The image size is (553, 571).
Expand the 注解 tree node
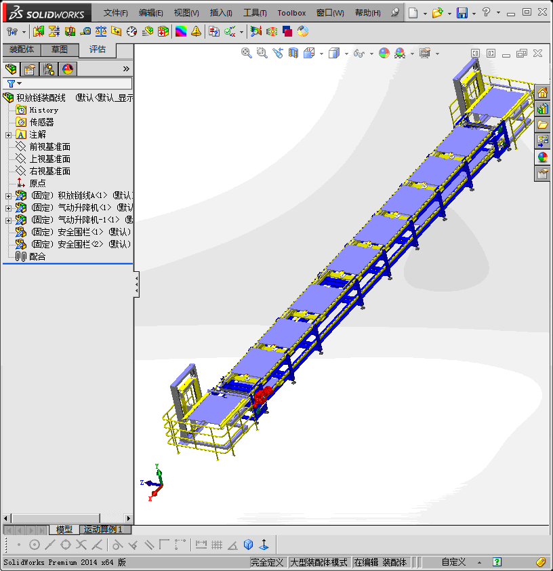pyautogui.click(x=8, y=135)
